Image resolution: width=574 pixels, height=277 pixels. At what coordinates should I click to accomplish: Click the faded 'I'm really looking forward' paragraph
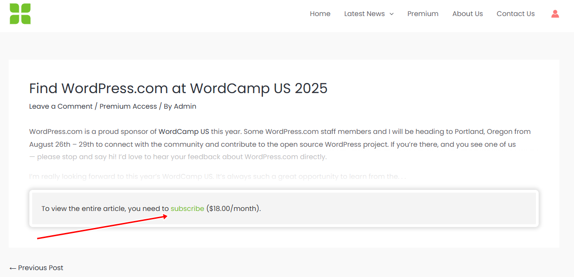pos(218,177)
